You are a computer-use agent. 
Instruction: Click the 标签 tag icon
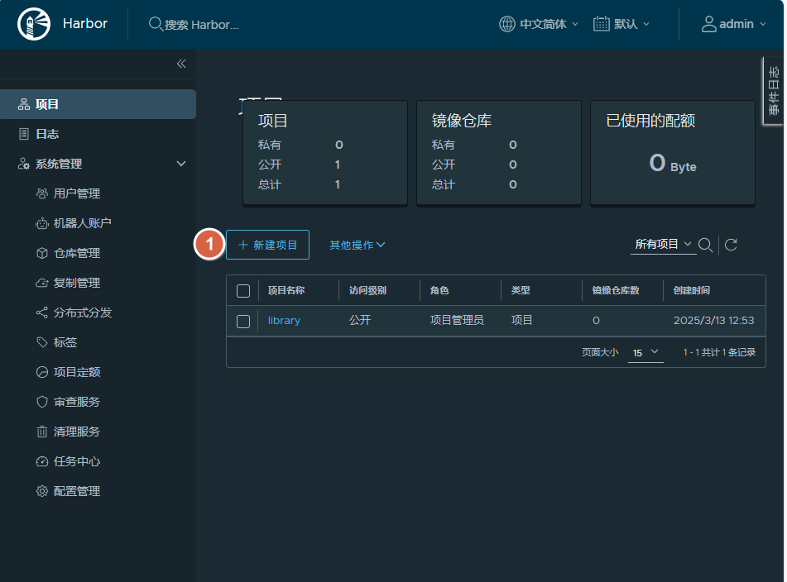point(42,342)
